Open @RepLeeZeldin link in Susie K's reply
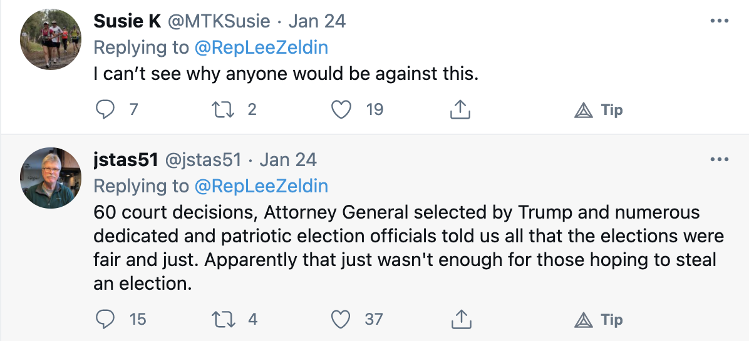 tap(262, 47)
